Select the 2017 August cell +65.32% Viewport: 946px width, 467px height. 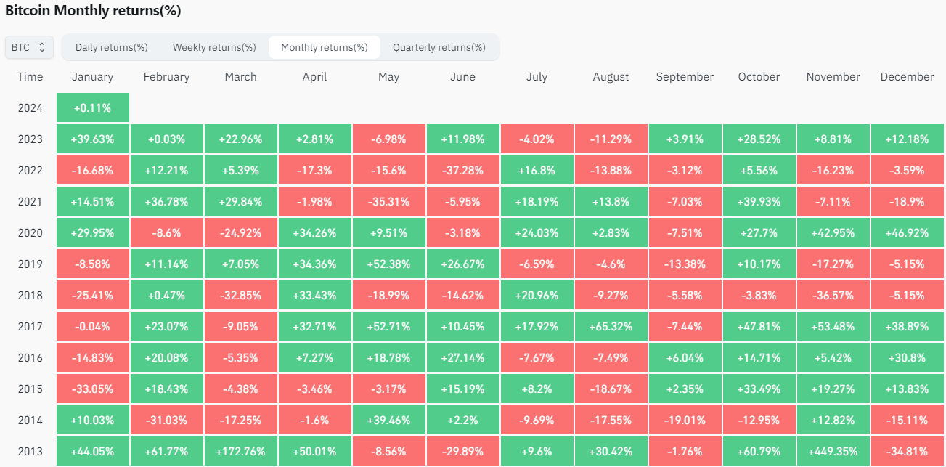(611, 326)
